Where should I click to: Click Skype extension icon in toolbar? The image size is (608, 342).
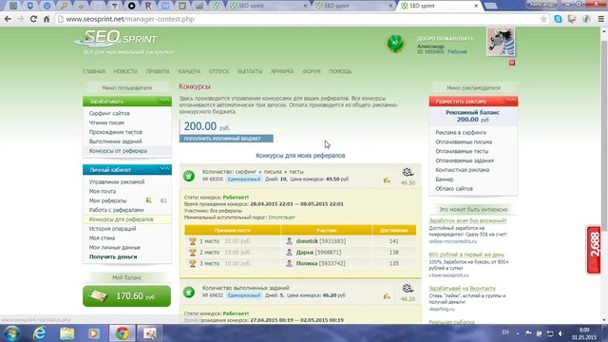point(558,19)
